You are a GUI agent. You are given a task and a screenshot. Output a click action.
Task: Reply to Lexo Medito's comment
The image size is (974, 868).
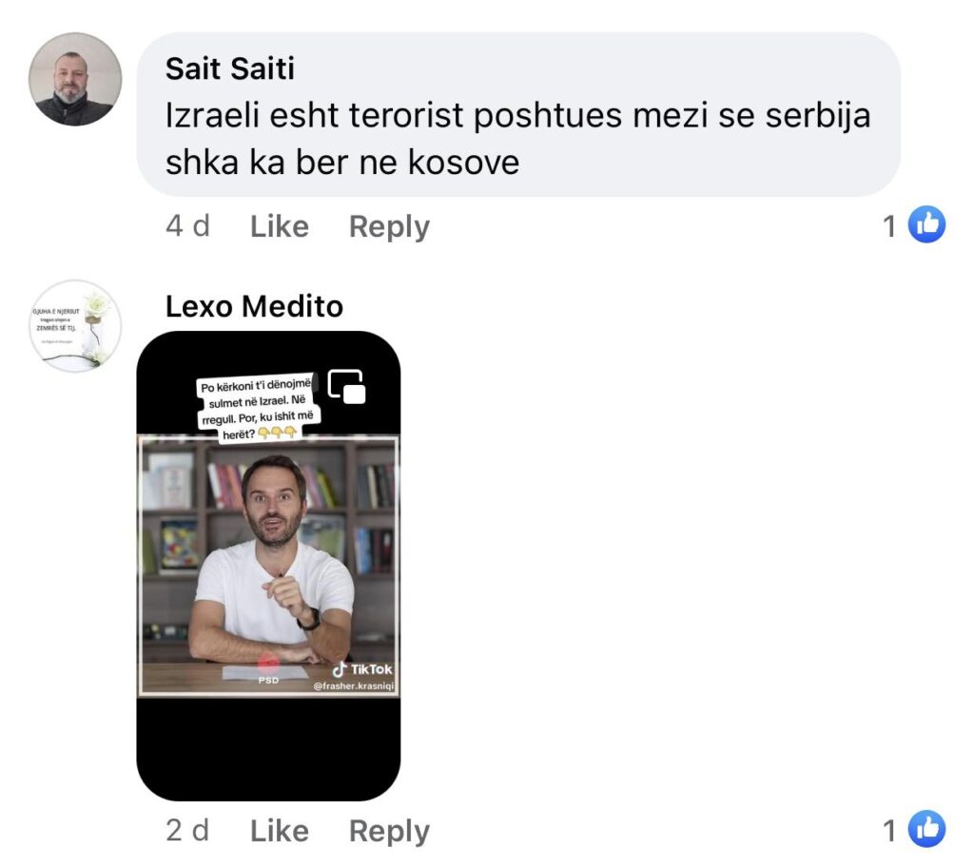click(x=389, y=831)
